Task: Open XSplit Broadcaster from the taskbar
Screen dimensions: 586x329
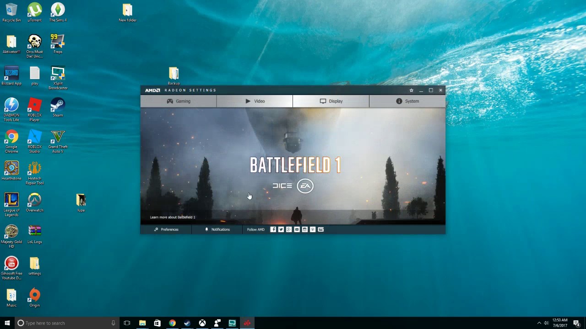Action: click(x=232, y=323)
